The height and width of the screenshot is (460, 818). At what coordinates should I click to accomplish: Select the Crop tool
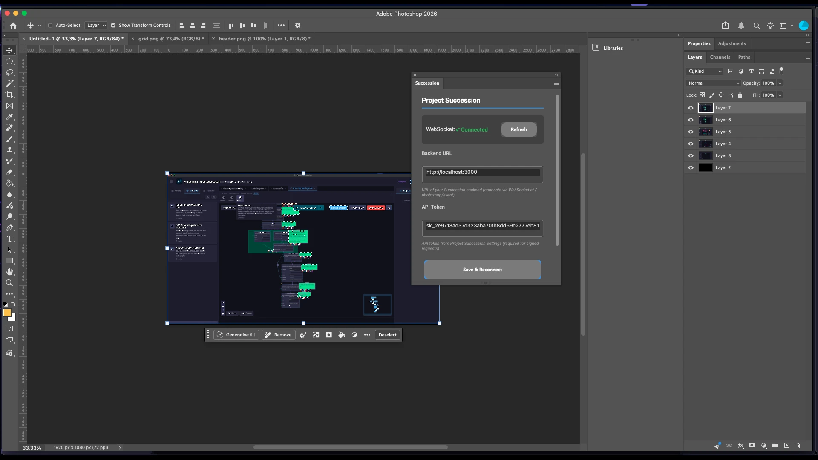click(x=9, y=95)
